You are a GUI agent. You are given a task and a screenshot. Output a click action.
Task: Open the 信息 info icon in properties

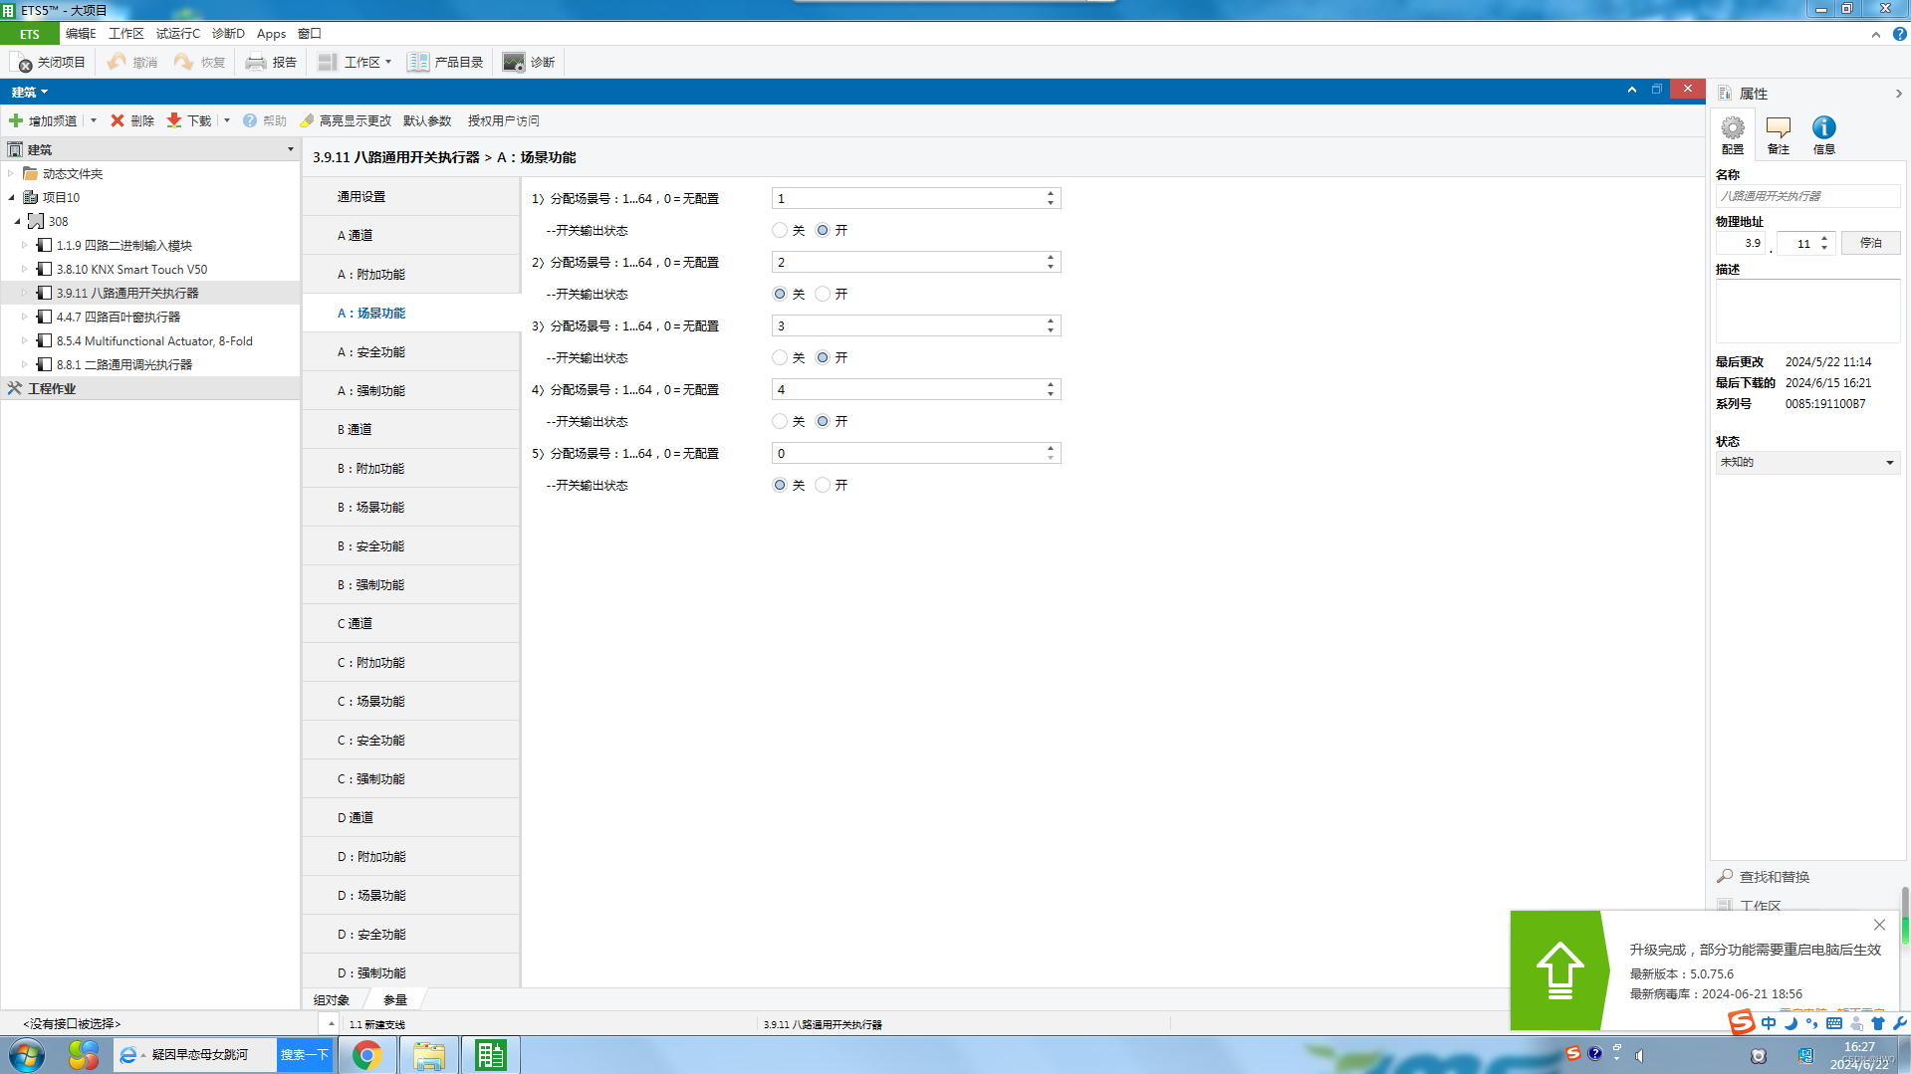pos(1824,127)
